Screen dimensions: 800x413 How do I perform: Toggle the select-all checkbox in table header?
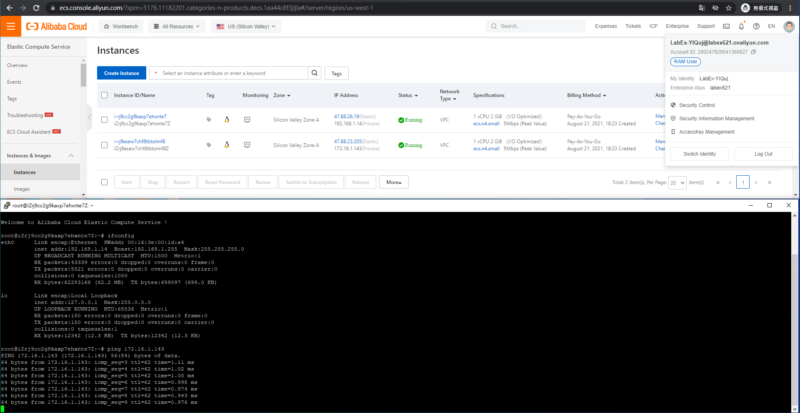click(105, 95)
